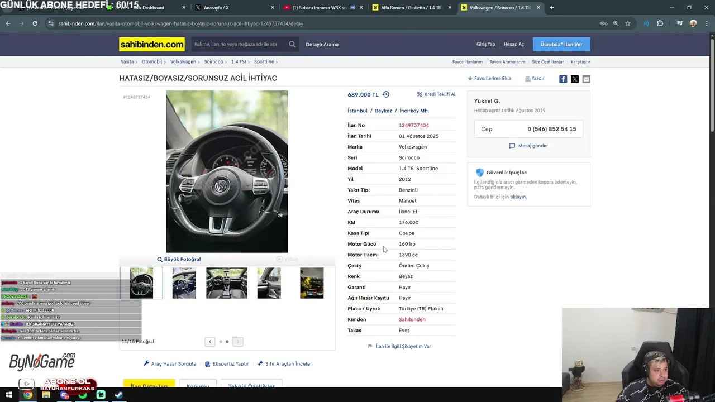
Task: Close the Alfa Romeo Giulietta tab
Action: tap(450, 8)
